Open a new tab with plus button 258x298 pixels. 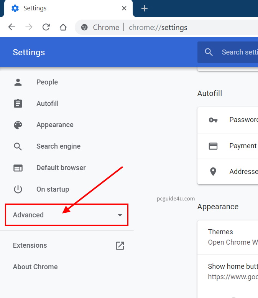pos(145,8)
